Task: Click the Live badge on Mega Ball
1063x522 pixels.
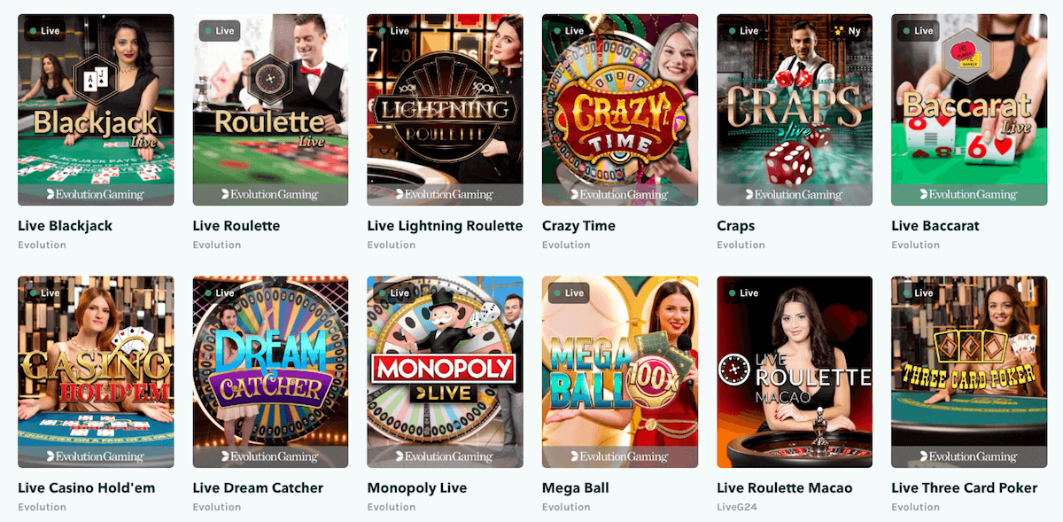Action: tap(570, 293)
